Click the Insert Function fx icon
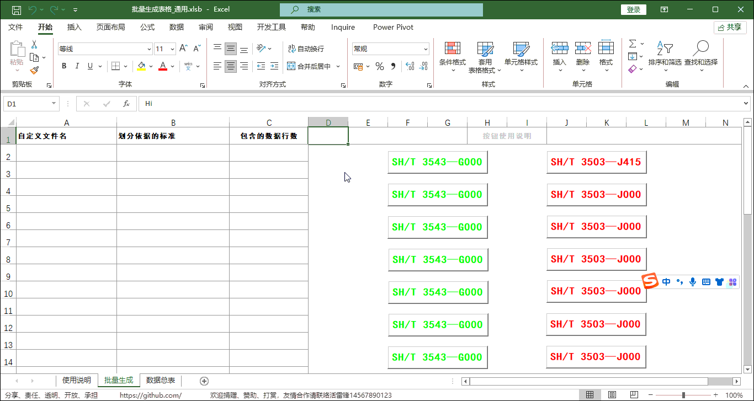The height and width of the screenshot is (401, 754). click(126, 104)
